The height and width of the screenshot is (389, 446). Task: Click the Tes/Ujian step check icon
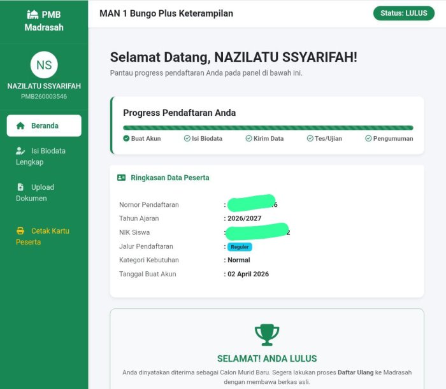[x=310, y=138]
